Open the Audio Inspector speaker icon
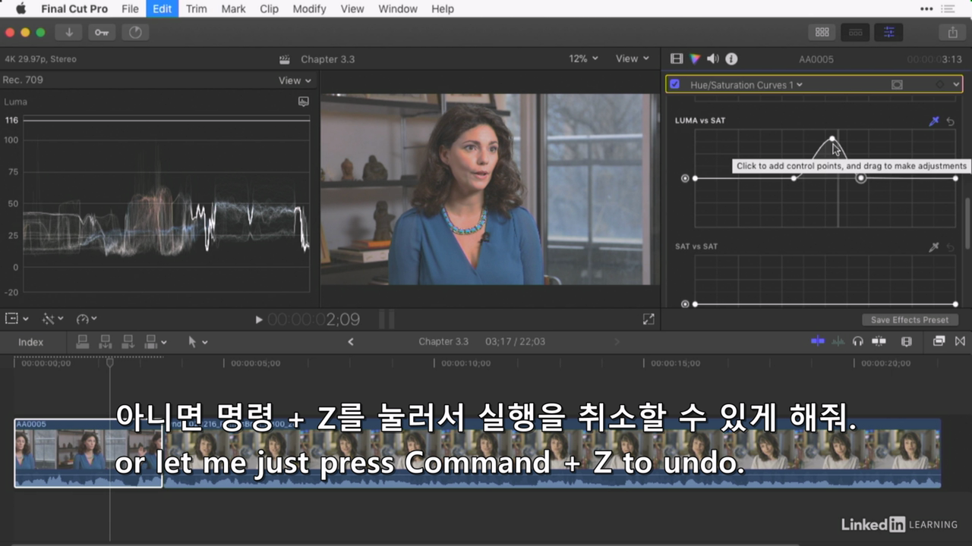This screenshot has width=972, height=546. (x=713, y=58)
